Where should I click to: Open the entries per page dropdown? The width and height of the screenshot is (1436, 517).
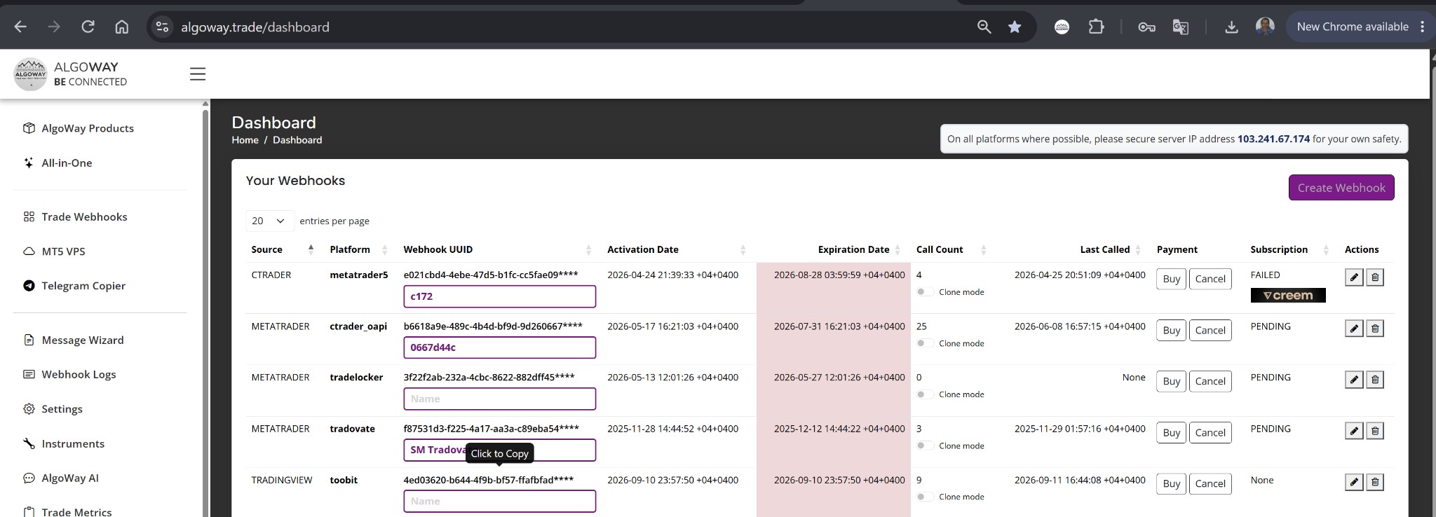(270, 221)
